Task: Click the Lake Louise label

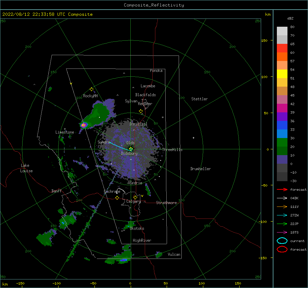Action: click(26, 168)
